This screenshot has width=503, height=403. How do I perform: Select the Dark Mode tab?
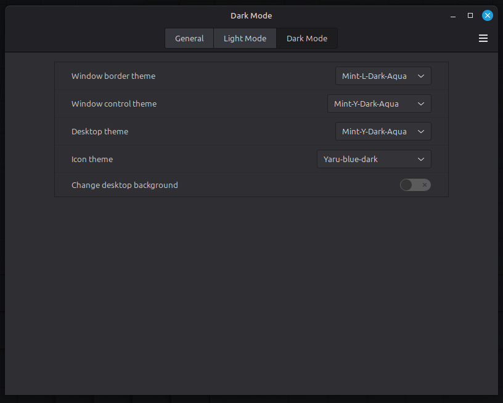[307, 38]
